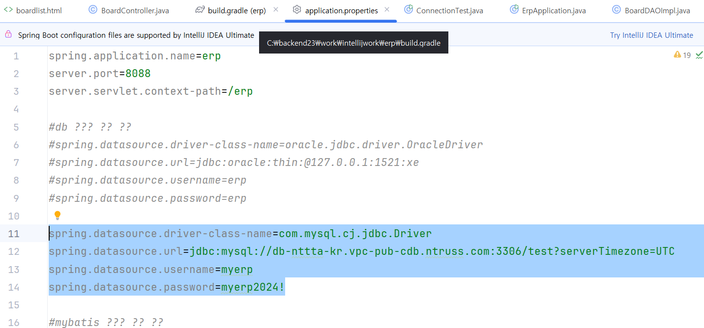This screenshot has width=704, height=328.
Task: Click the spring.application.name=erp line
Action: click(x=135, y=56)
